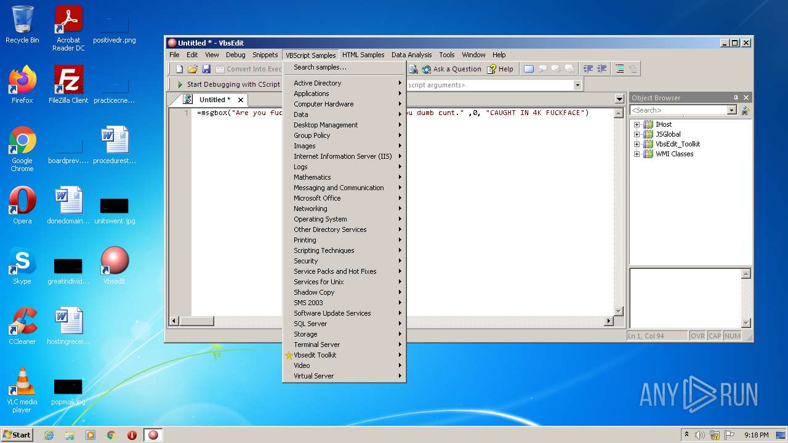788x443 pixels.
Task: Click the pin icon on Object Browser panel
Action: pyautogui.click(x=735, y=98)
